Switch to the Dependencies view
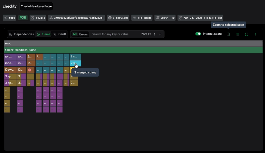265x153 pixels. [21, 34]
